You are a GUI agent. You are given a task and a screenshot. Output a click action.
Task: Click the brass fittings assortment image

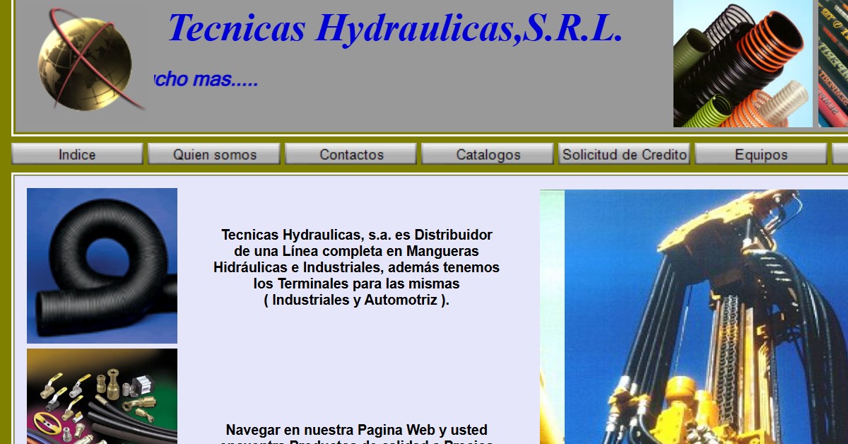coord(101,396)
